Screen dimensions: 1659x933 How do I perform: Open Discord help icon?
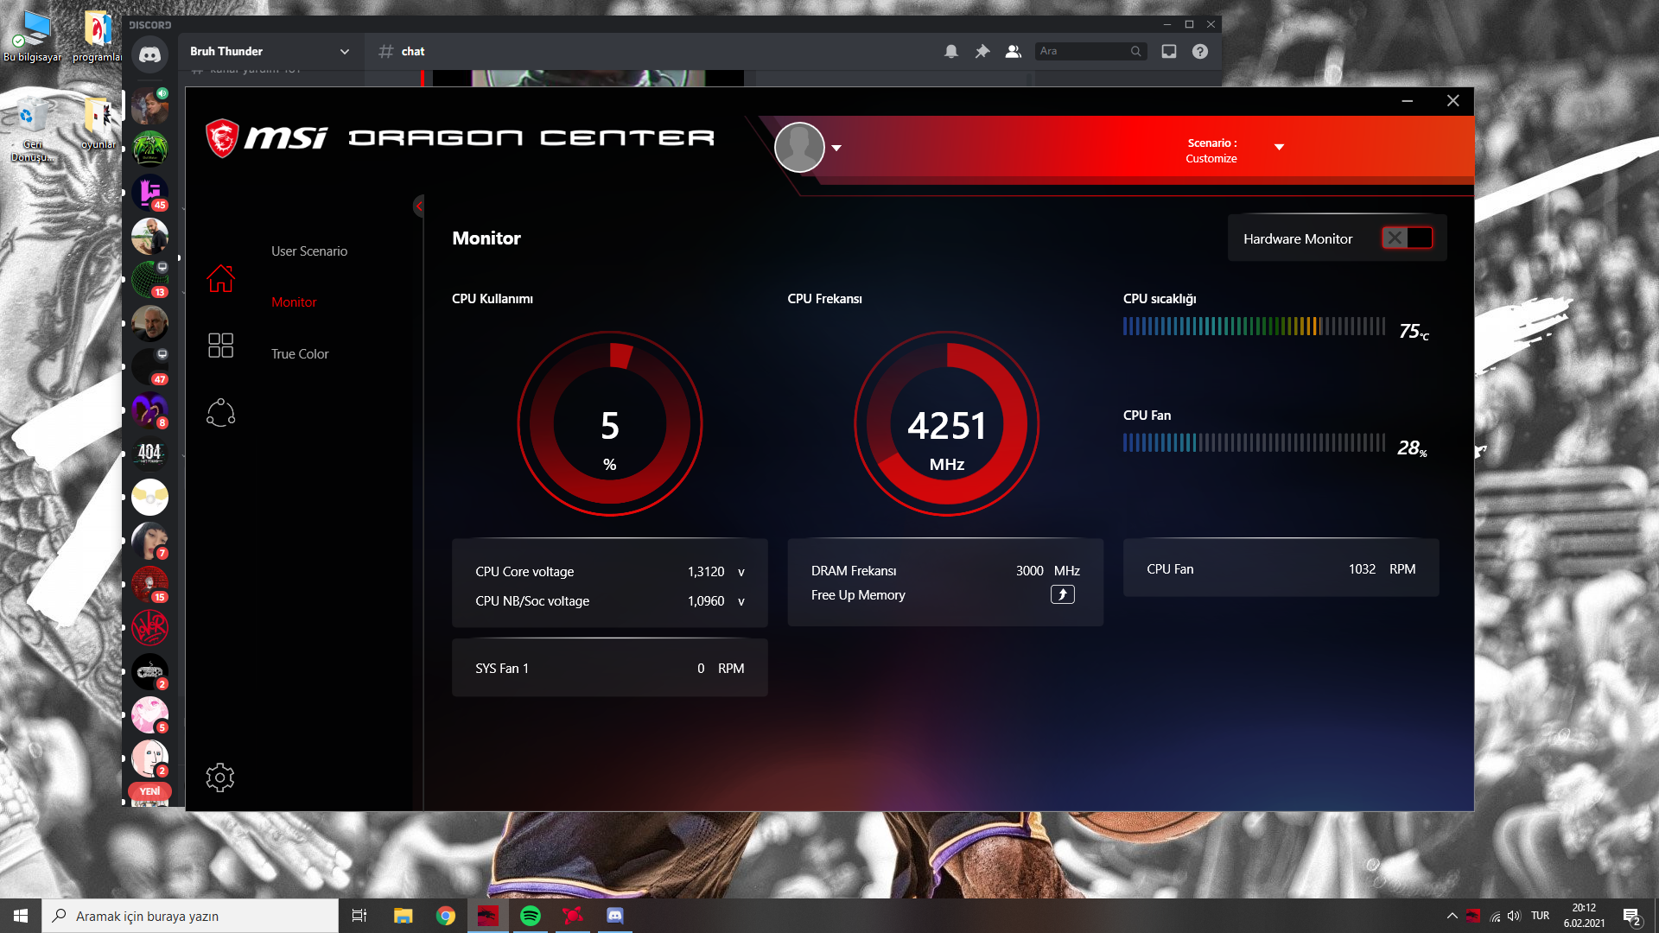pyautogui.click(x=1200, y=52)
